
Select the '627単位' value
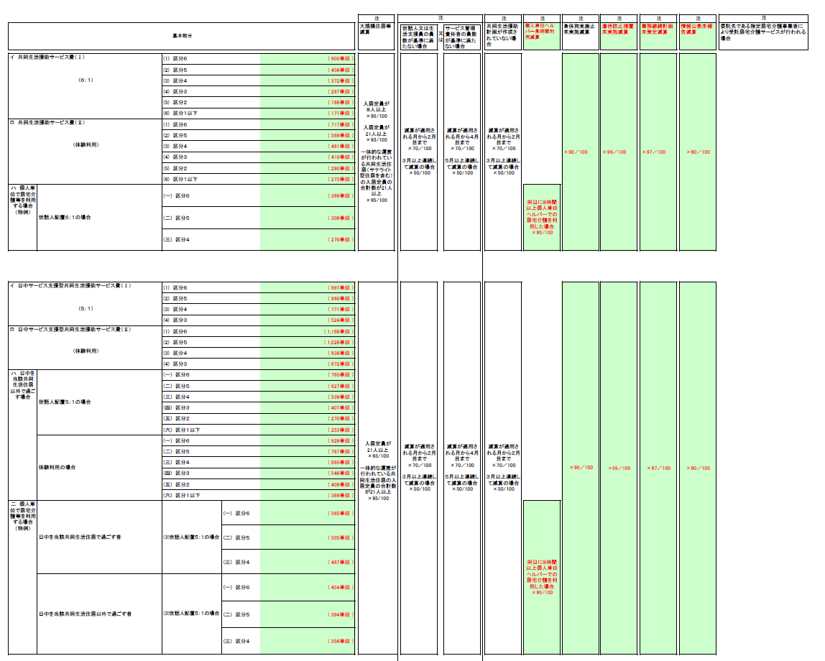pyautogui.click(x=341, y=386)
